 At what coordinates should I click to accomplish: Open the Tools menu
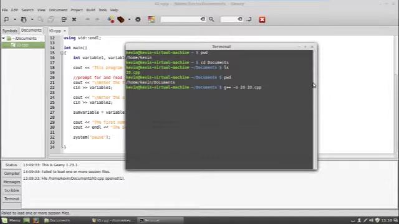pyautogui.click(x=102, y=10)
